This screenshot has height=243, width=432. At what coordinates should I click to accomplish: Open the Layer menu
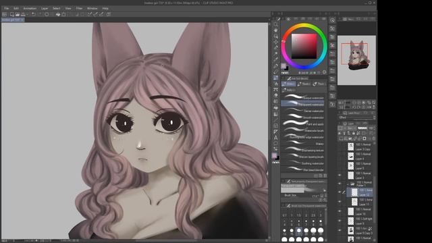tap(45, 9)
